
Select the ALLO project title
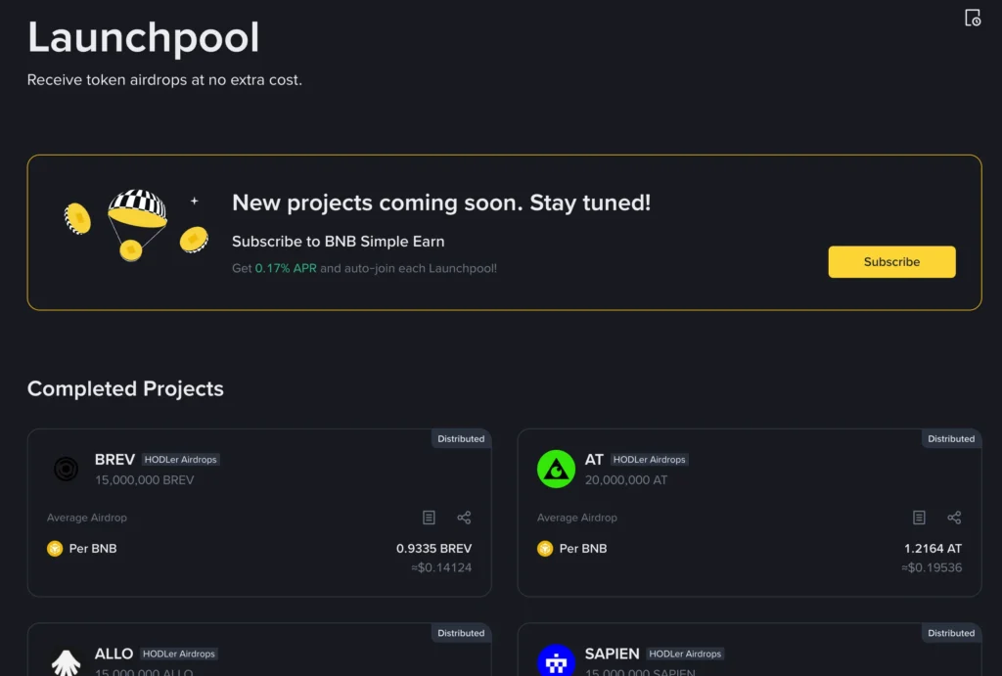click(114, 653)
